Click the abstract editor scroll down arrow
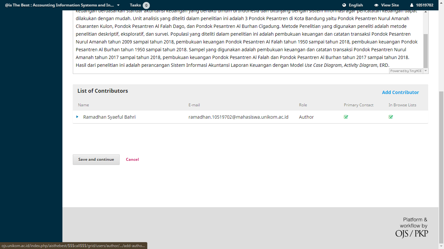 pyautogui.click(x=425, y=71)
